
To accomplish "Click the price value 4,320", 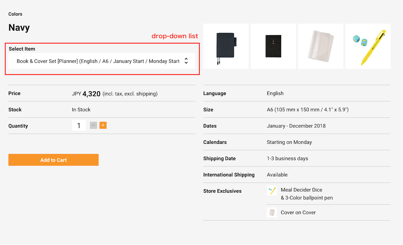I will pos(91,94).
